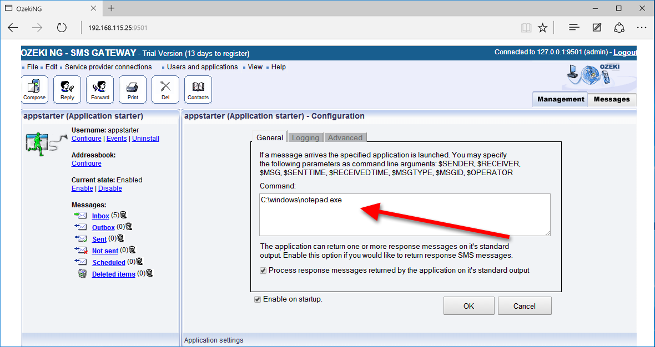Open the Scheduled folder link
The width and height of the screenshot is (655, 347).
pyautogui.click(x=109, y=263)
